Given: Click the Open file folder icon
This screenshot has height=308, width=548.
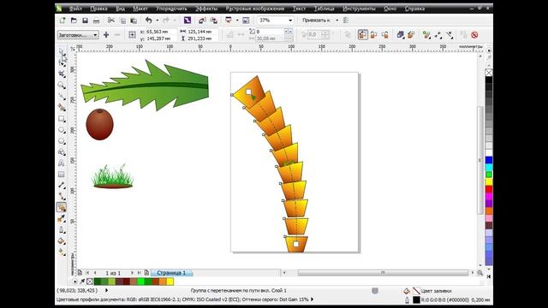Looking at the screenshot, I should [74, 21].
